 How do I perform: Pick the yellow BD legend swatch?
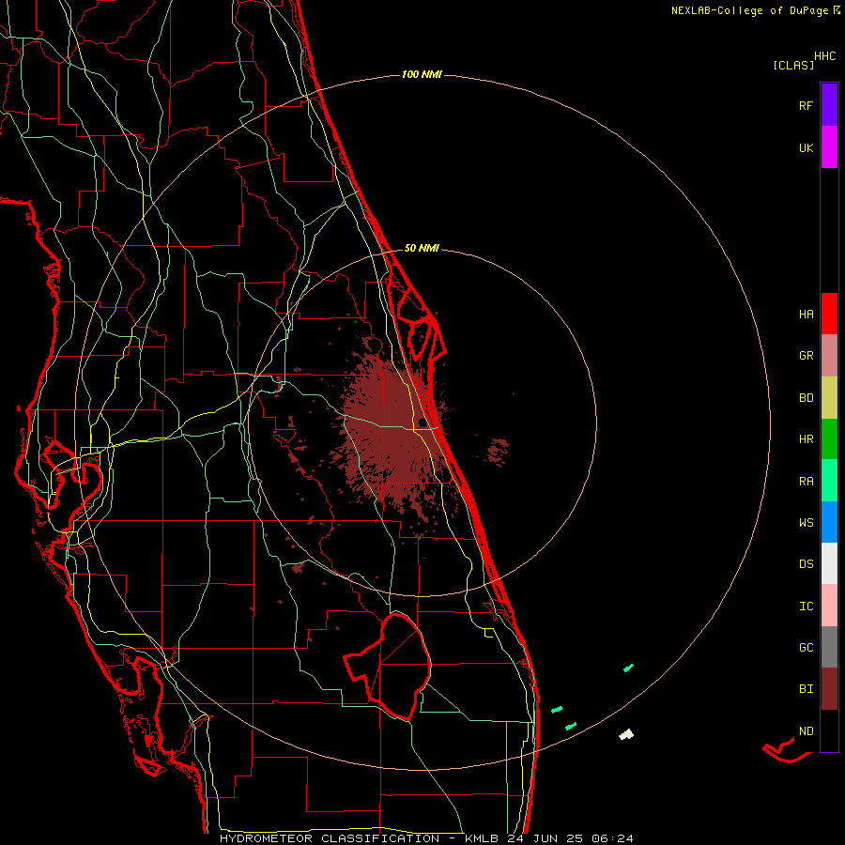(829, 398)
